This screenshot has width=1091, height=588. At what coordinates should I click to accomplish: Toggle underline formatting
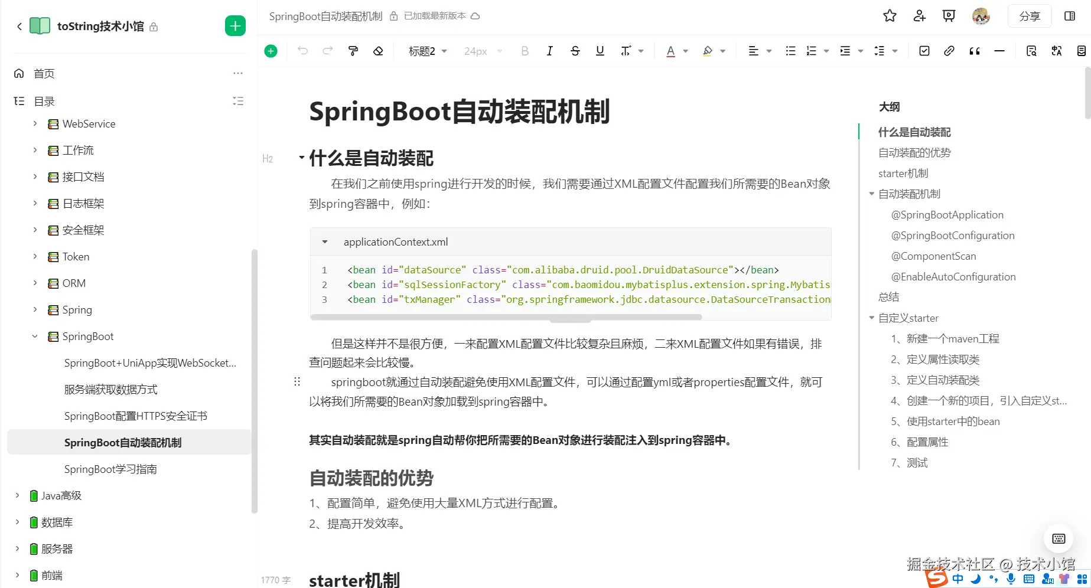600,51
